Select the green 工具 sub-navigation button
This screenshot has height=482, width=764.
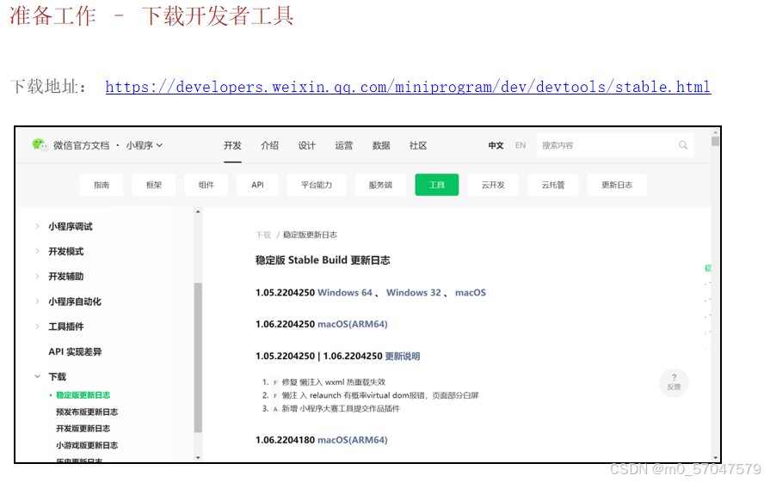pos(436,185)
